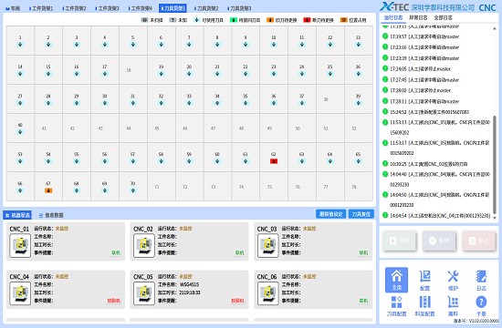
Task: Select the tool icon in slot 26
Action: click(359, 74)
